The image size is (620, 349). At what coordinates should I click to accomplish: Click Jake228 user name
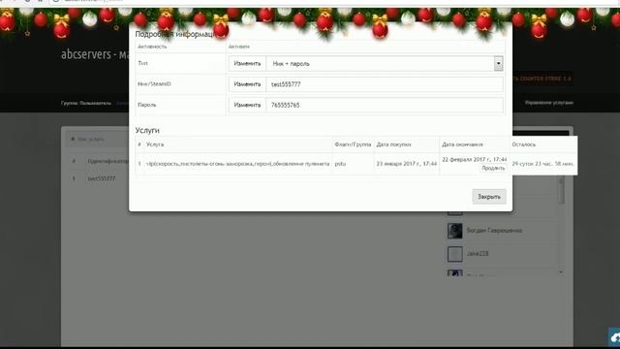[x=478, y=253]
